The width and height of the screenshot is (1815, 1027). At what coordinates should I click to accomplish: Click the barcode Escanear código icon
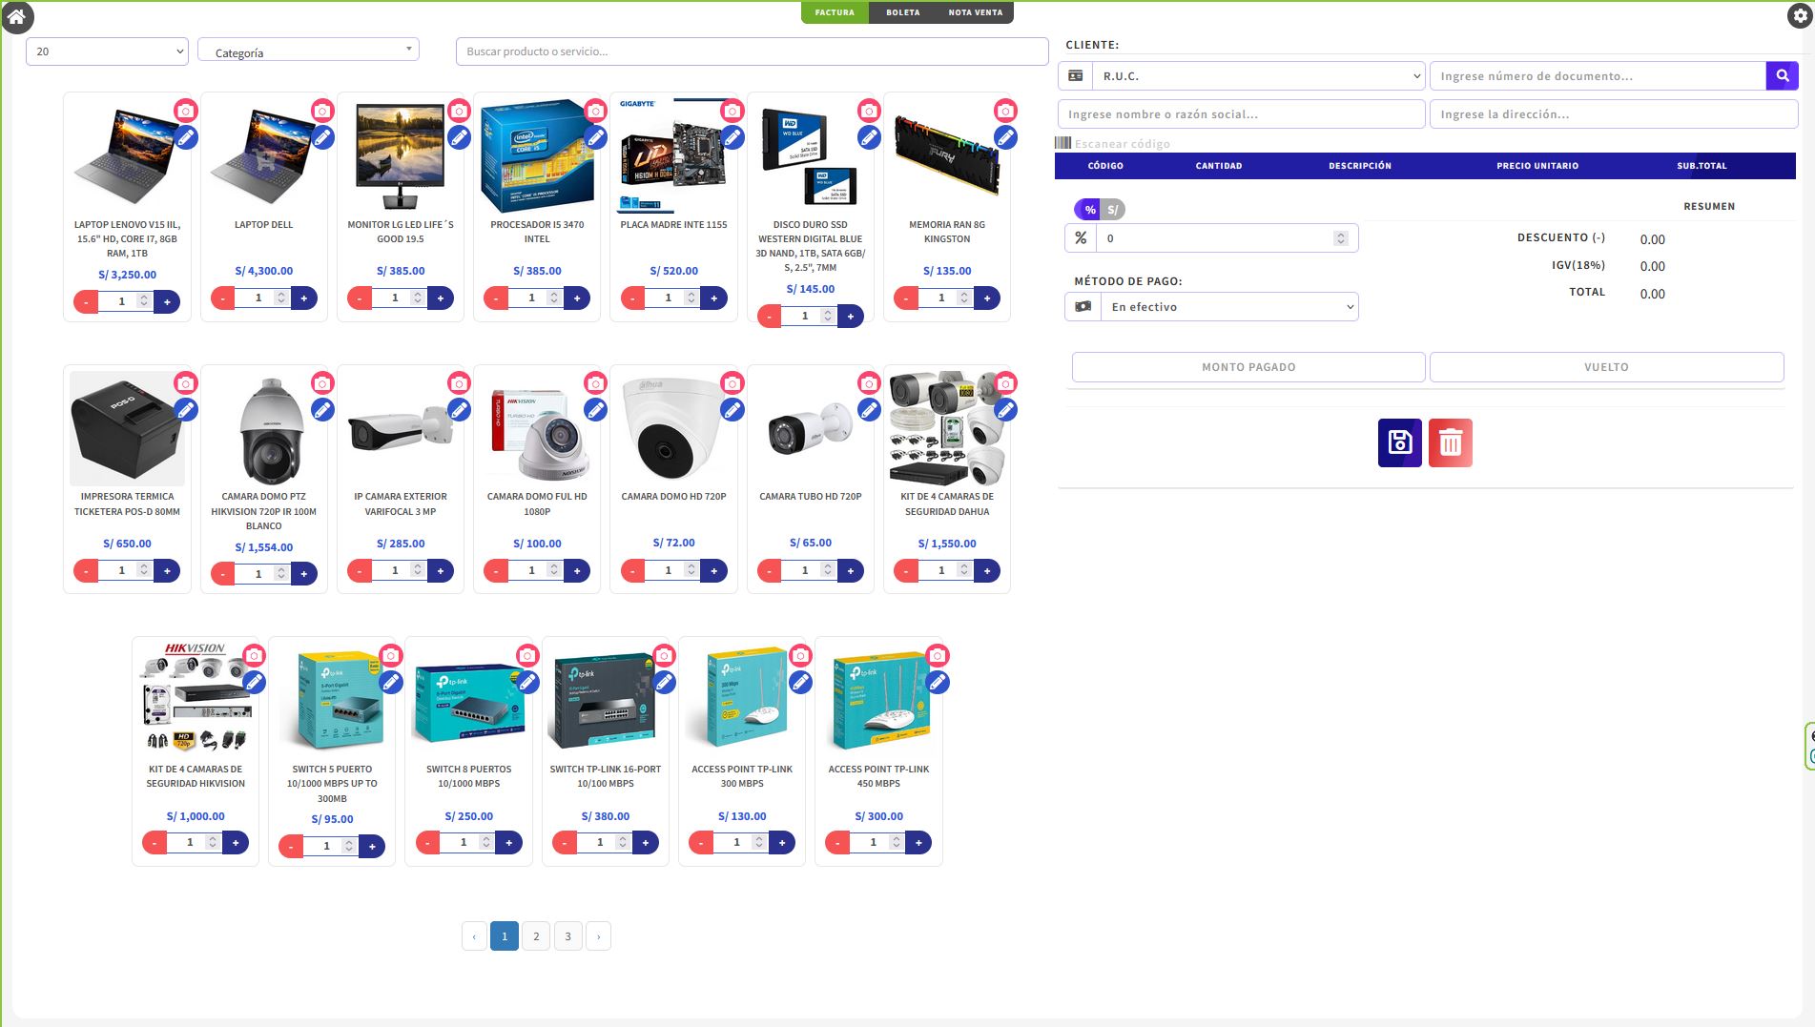[1062, 143]
